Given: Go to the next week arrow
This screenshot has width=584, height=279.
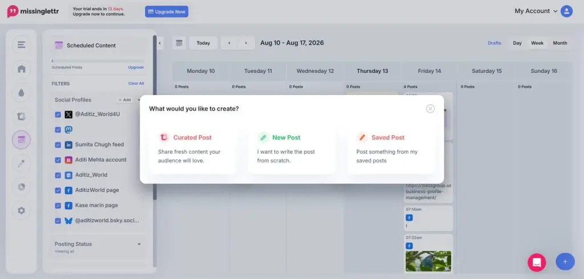Looking at the screenshot, I should pos(246,43).
